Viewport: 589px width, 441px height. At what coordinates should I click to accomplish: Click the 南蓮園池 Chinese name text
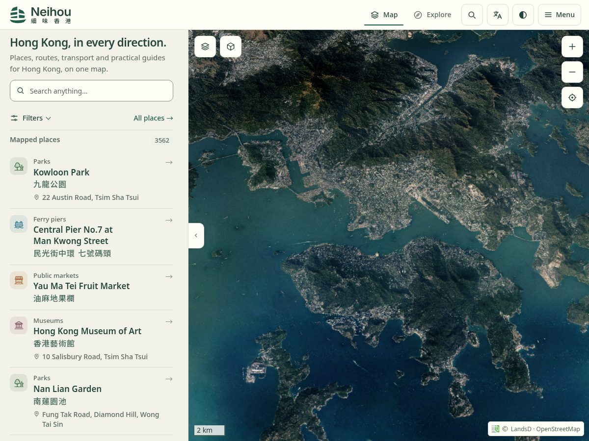click(x=50, y=401)
